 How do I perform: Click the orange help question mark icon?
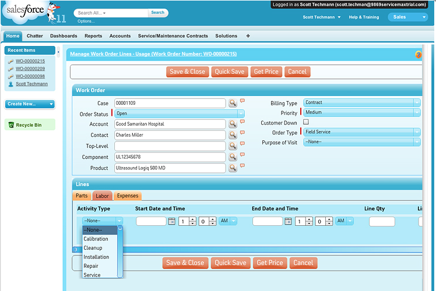tap(418, 55)
